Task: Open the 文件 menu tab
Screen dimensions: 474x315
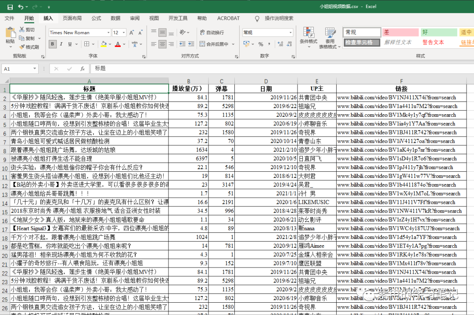Action: (x=9, y=18)
